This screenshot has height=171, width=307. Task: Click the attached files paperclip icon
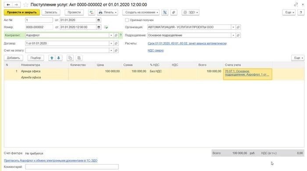174,12
